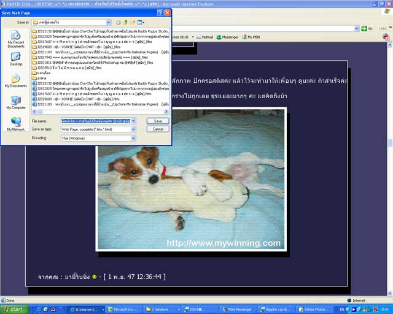Open the Internet Explorer taskbar group
This screenshot has height=314, width=393.
pyautogui.click(x=87, y=310)
